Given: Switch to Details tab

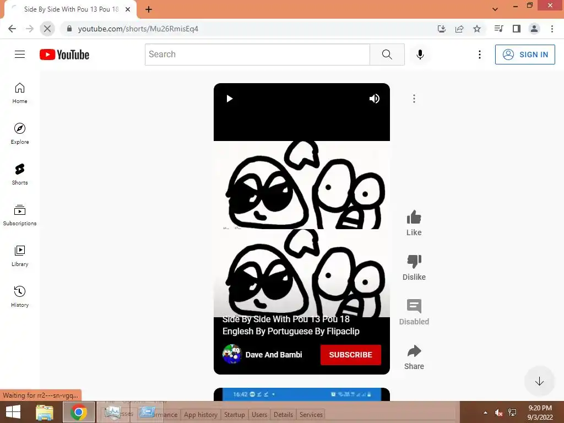Looking at the screenshot, I should pos(284,415).
